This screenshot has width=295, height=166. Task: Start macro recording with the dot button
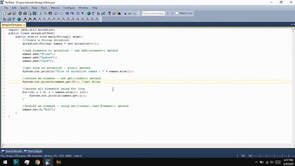pos(125,13)
